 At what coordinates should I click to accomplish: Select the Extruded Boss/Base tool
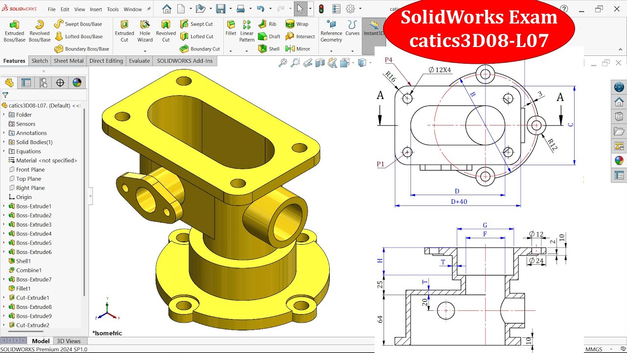tap(14, 31)
